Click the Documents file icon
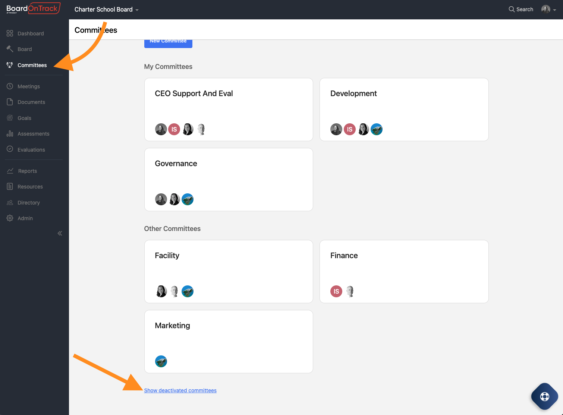 (x=10, y=102)
